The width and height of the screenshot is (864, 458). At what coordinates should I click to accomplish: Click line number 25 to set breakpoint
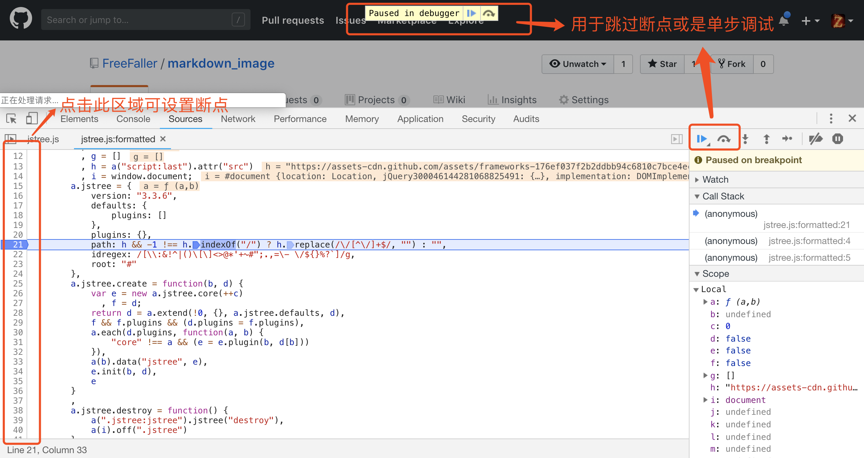pyautogui.click(x=18, y=284)
